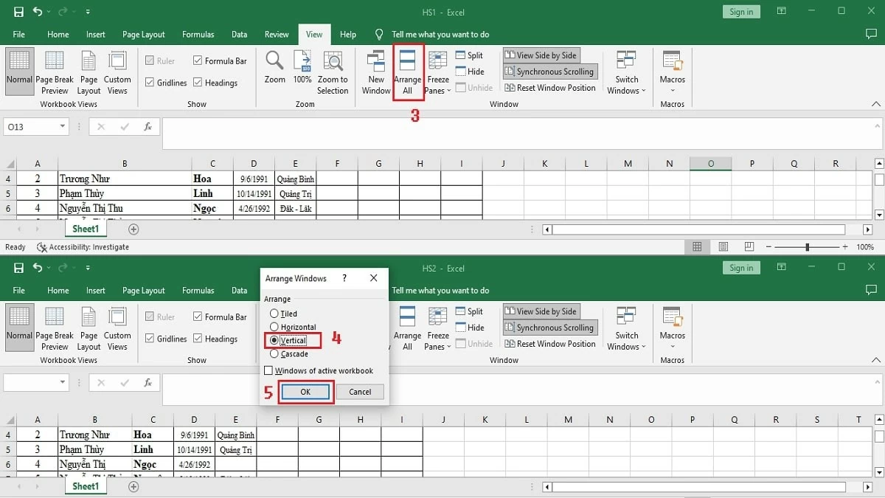The image size is (885, 498).
Task: Click Synchronous Scrolling option
Action: (549, 71)
